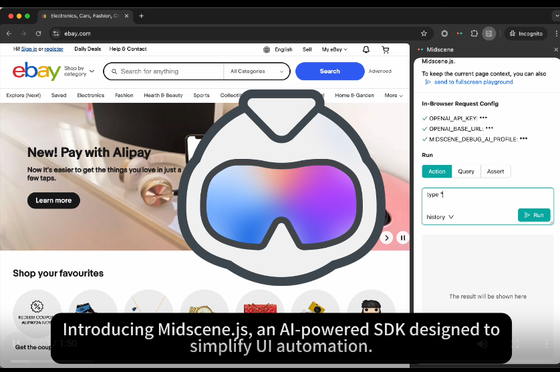Image resolution: width=560 pixels, height=372 pixels.
Task: Click the blue Search button
Action: tap(330, 71)
